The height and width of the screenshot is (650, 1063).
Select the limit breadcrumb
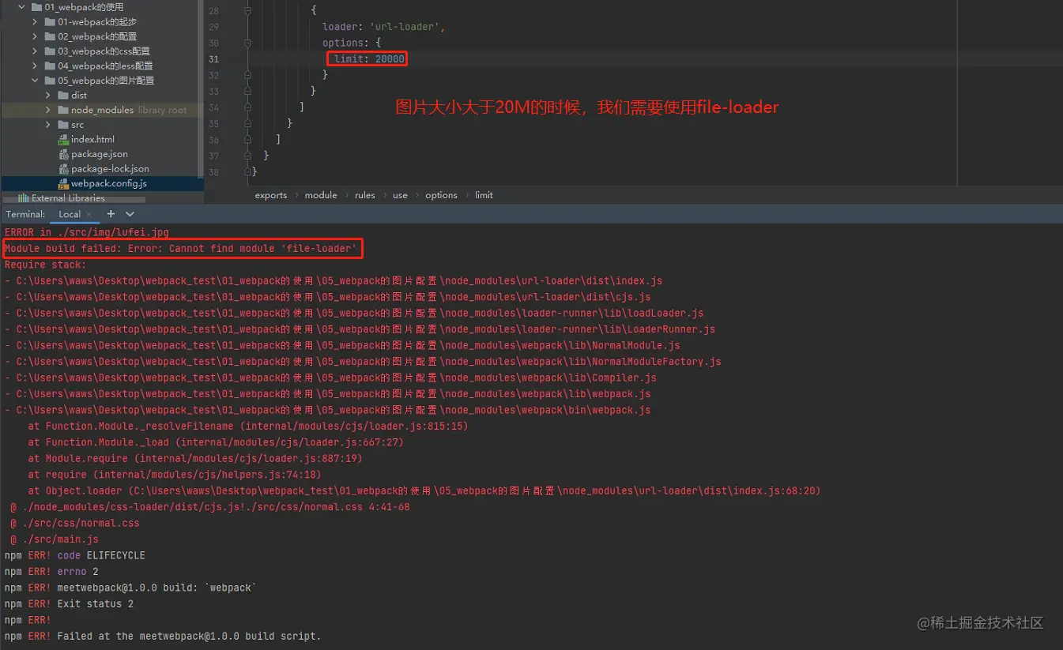(x=484, y=195)
